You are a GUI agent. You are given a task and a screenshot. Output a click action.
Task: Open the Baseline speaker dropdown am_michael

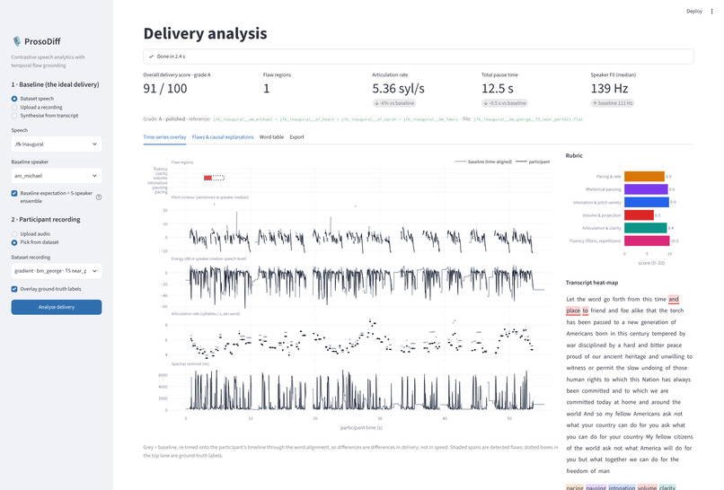(x=57, y=176)
